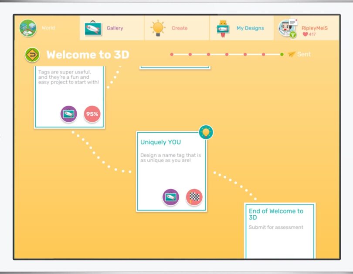Open purple gallery icon on Uniquely YOU

171,197
